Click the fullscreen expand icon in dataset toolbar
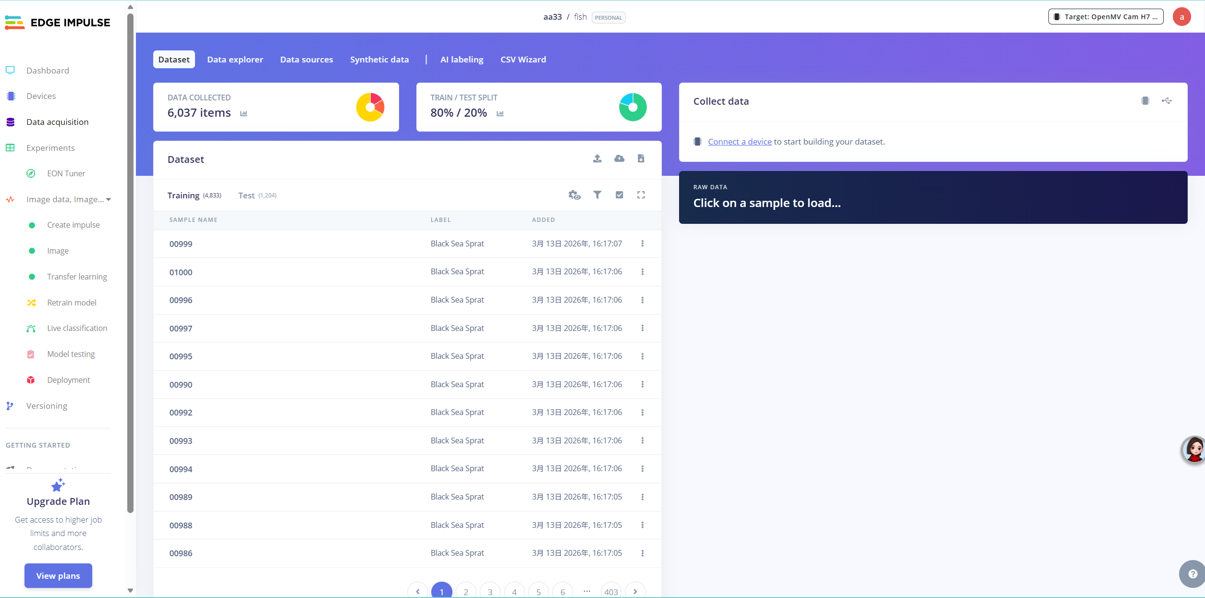The height and width of the screenshot is (598, 1205). point(641,195)
